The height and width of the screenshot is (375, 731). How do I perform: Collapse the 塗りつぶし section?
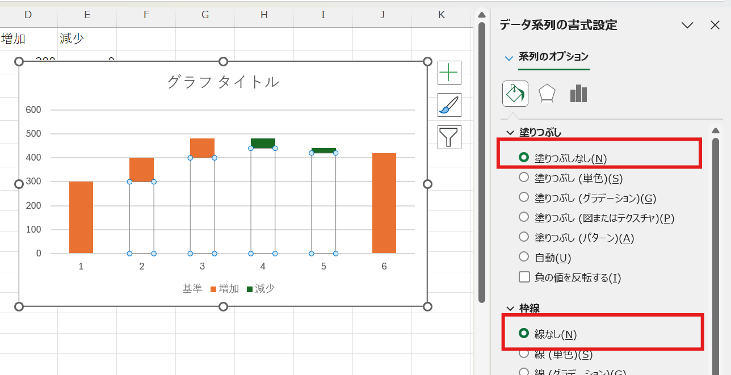(x=510, y=132)
